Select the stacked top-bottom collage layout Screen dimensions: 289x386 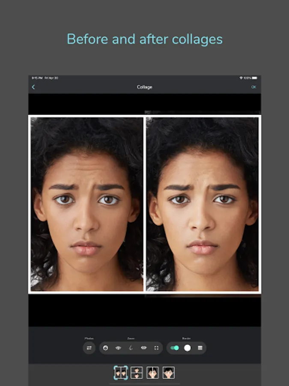coord(137,373)
